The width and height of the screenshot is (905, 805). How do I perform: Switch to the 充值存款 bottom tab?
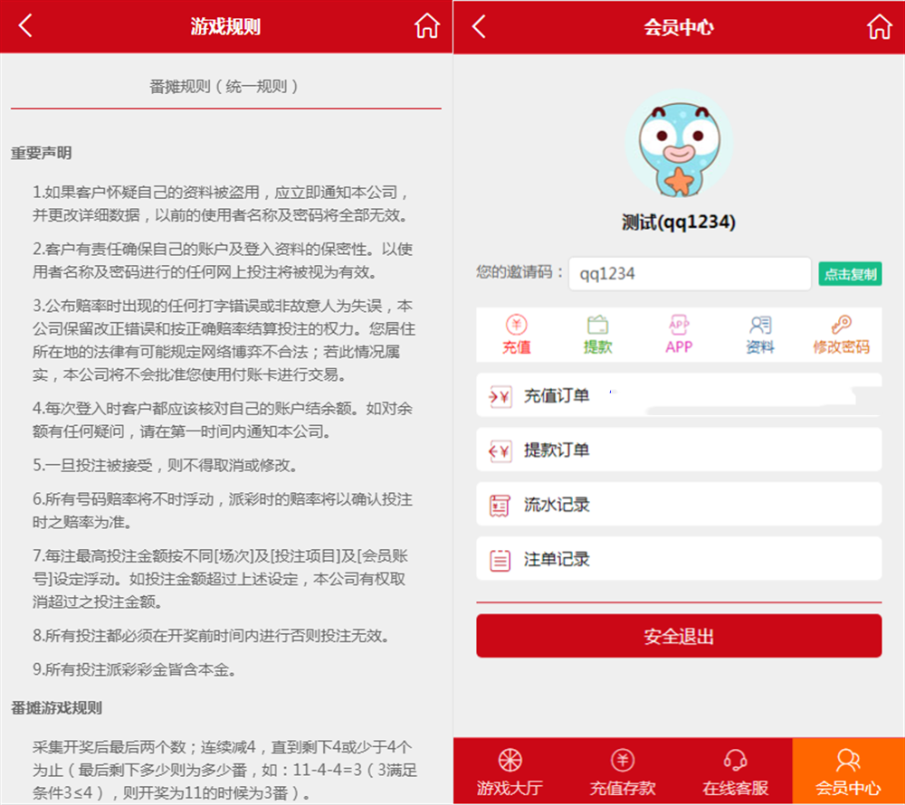point(623,772)
